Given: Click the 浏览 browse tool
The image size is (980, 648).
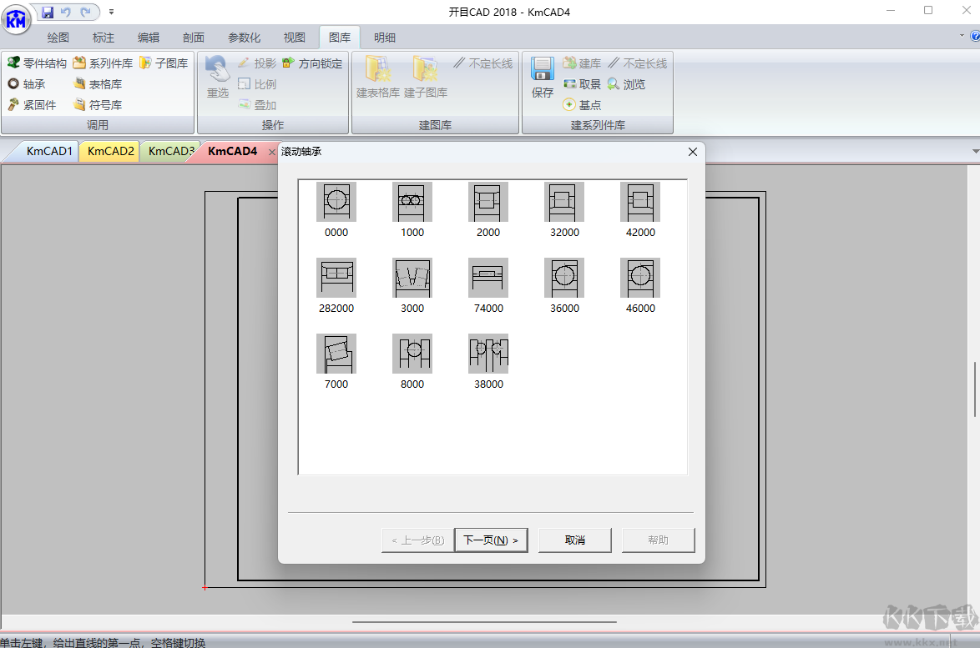Looking at the screenshot, I should click(x=626, y=83).
